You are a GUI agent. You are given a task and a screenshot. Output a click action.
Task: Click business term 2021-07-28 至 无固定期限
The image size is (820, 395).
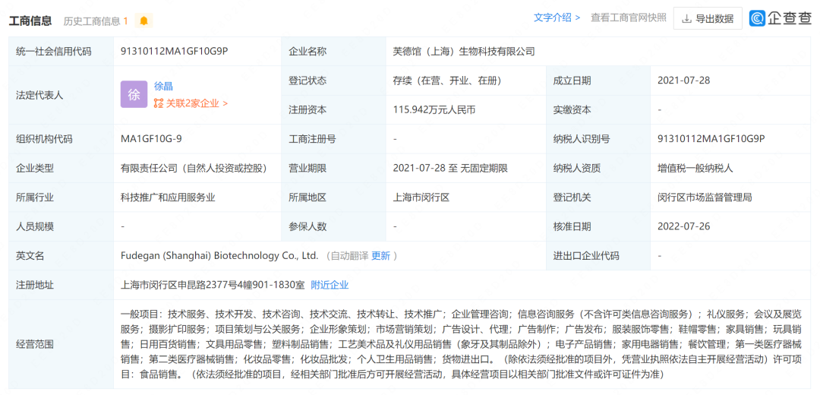click(449, 169)
